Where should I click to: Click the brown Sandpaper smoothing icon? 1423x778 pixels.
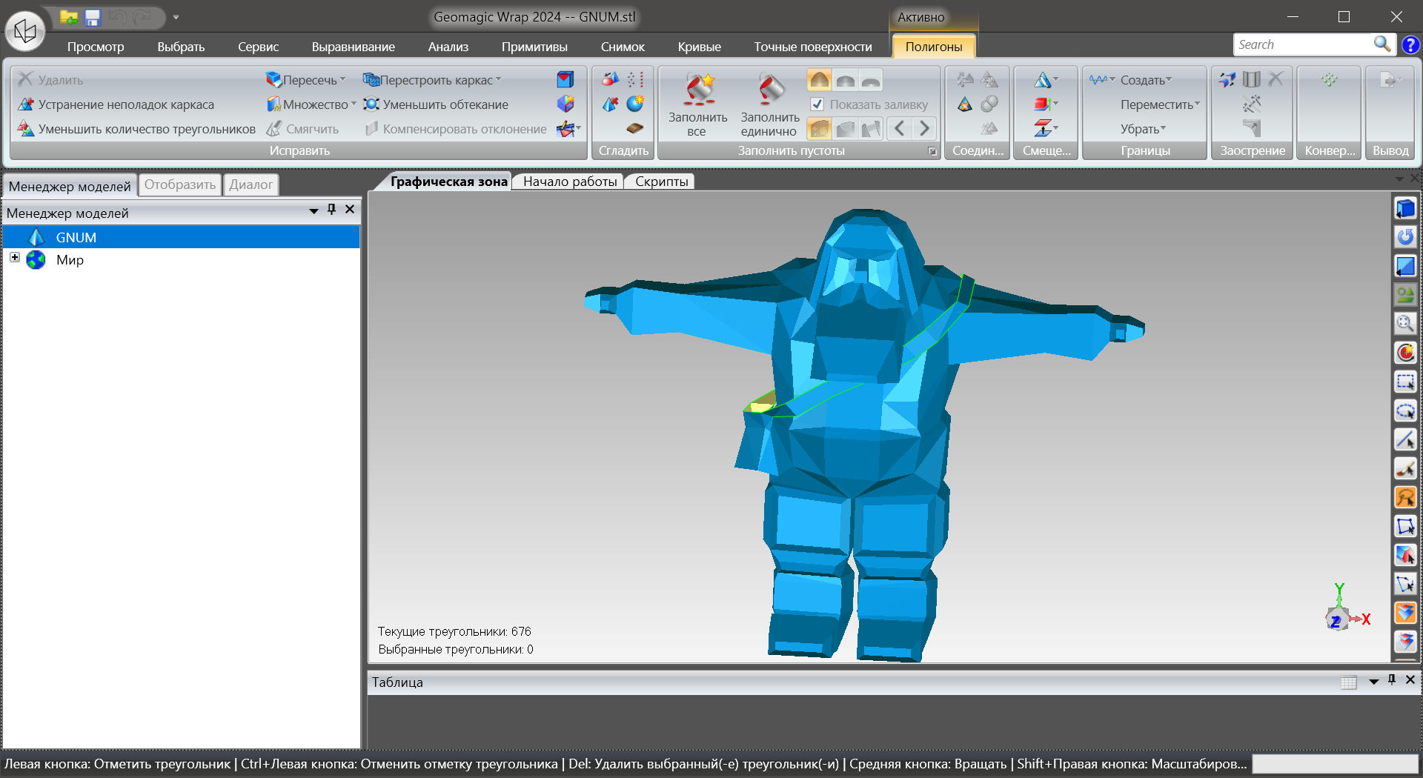pyautogui.click(x=634, y=128)
